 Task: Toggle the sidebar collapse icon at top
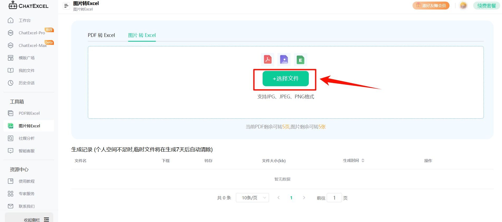coord(66,6)
